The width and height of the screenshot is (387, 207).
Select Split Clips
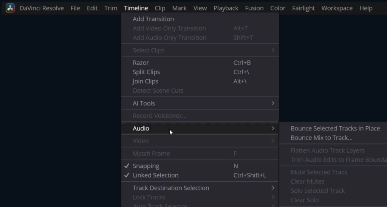click(200, 72)
